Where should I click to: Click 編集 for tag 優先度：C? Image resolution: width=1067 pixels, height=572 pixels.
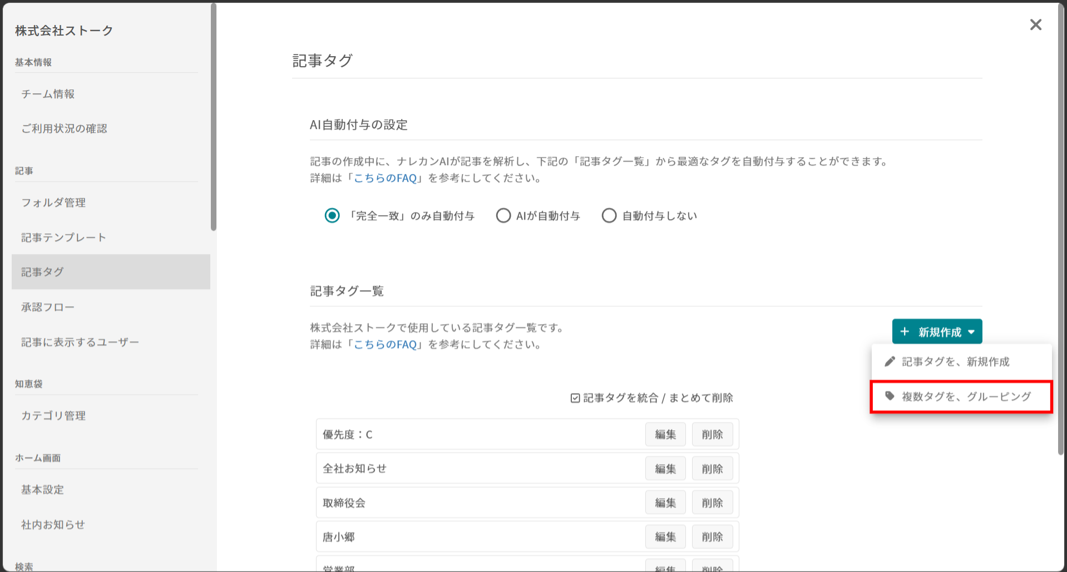pos(665,434)
